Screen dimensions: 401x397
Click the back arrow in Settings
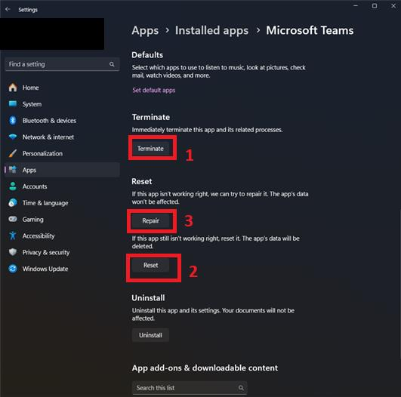[8, 10]
